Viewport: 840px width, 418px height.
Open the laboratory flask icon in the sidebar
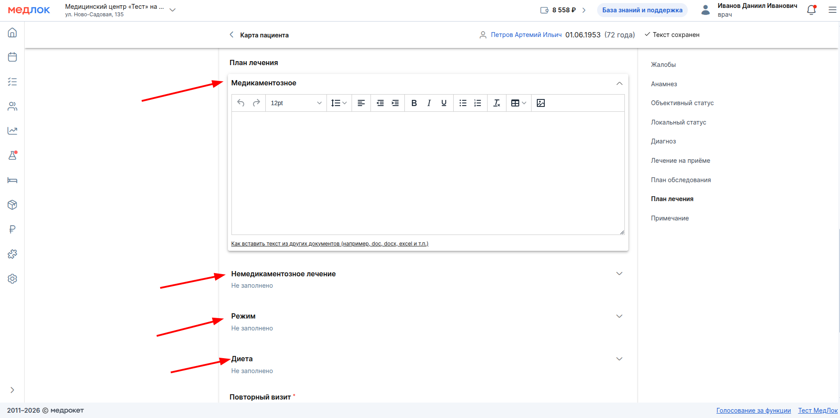point(12,155)
